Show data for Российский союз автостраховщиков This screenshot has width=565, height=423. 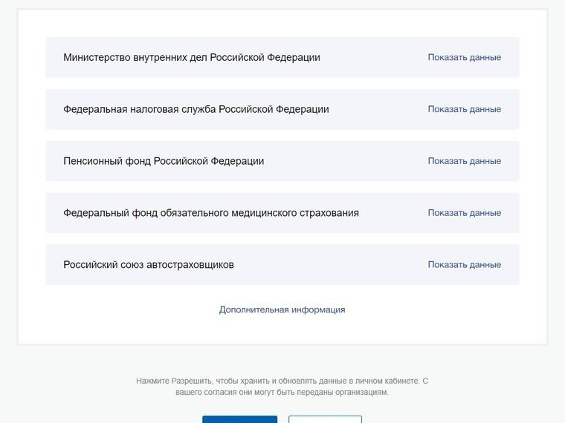464,265
